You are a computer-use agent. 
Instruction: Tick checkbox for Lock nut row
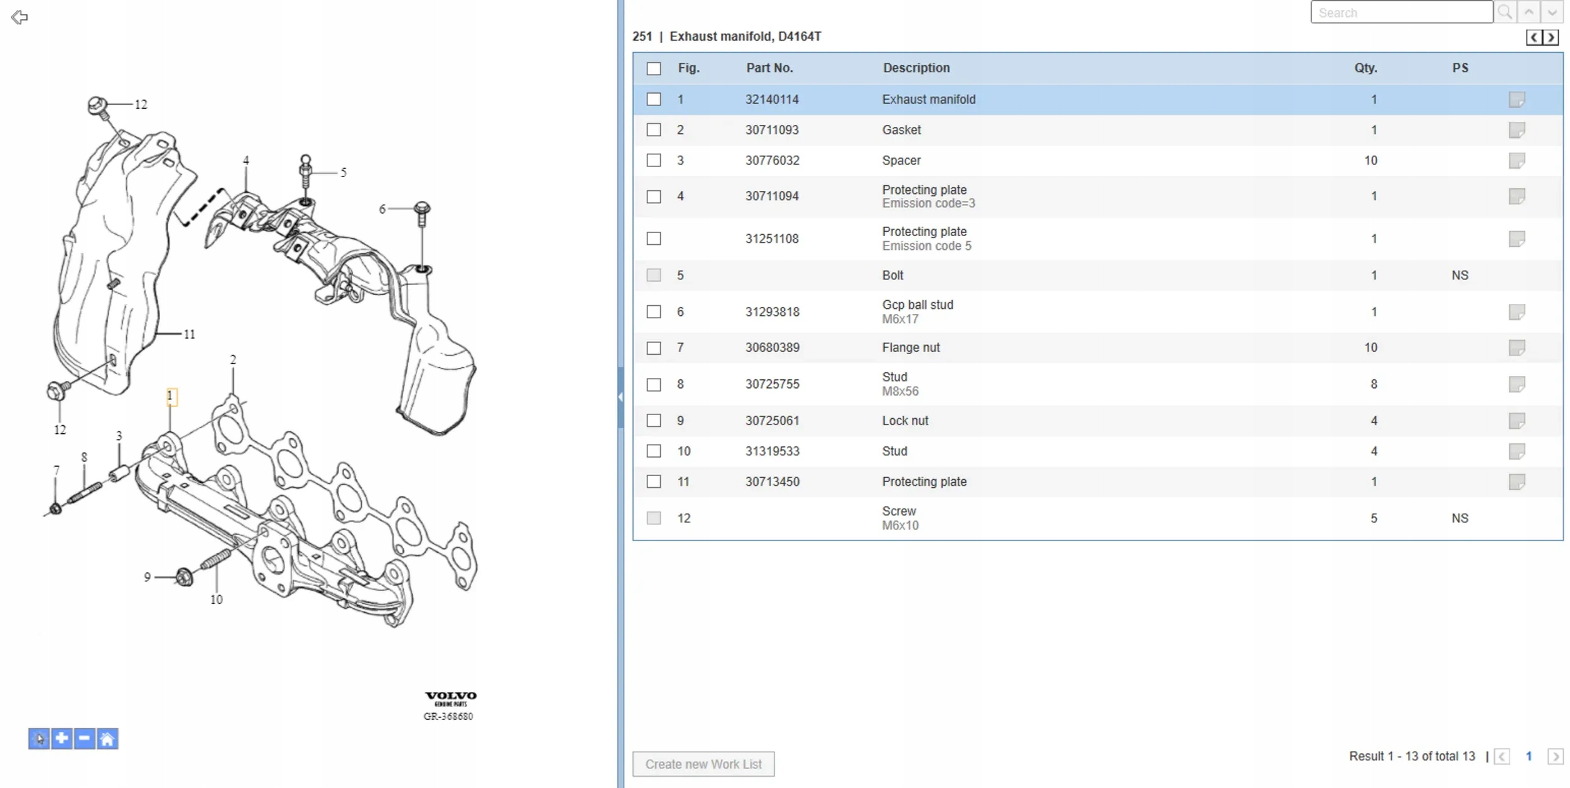click(x=654, y=421)
